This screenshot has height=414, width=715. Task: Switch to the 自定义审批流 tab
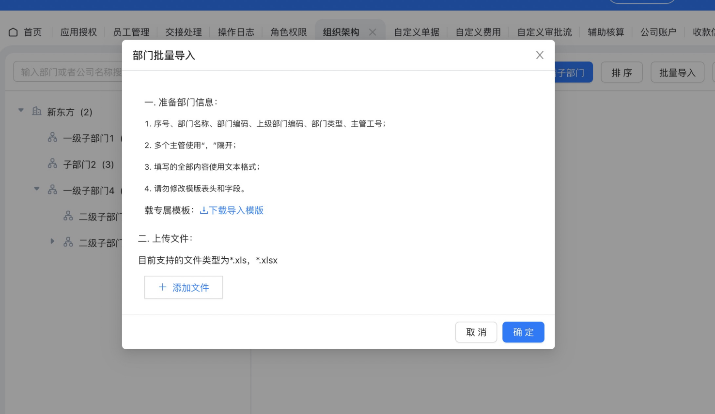(544, 32)
